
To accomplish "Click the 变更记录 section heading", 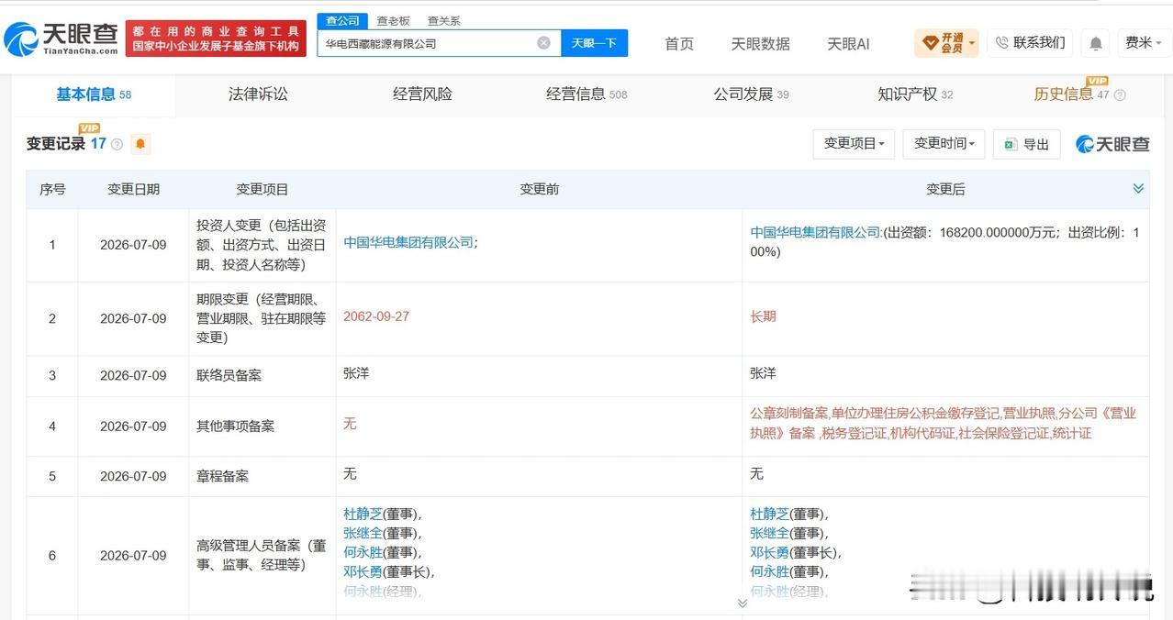I will pos(56,144).
